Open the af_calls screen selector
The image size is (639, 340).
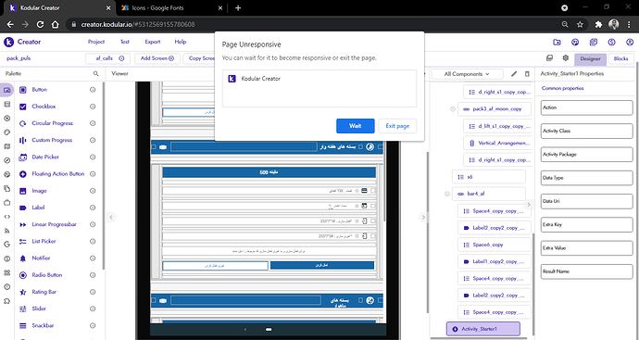[107, 58]
